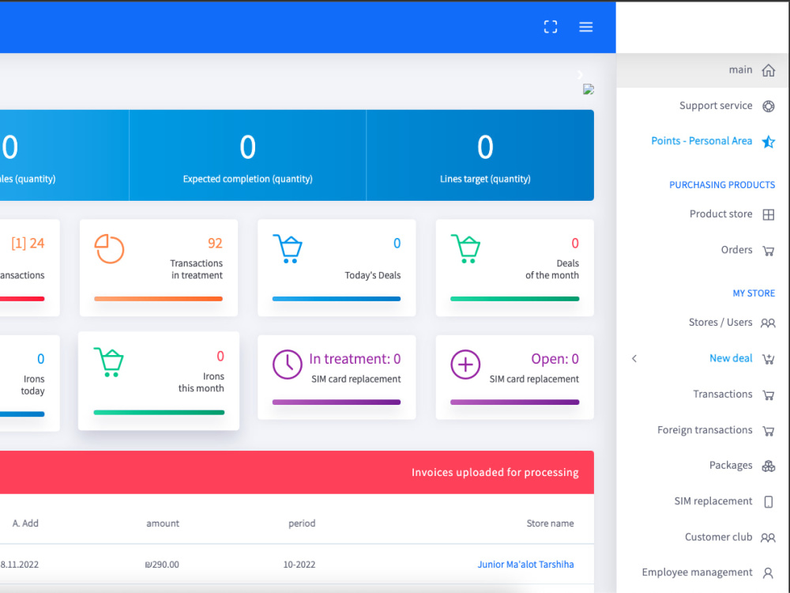Click the 10-2022 period cell

tap(299, 565)
